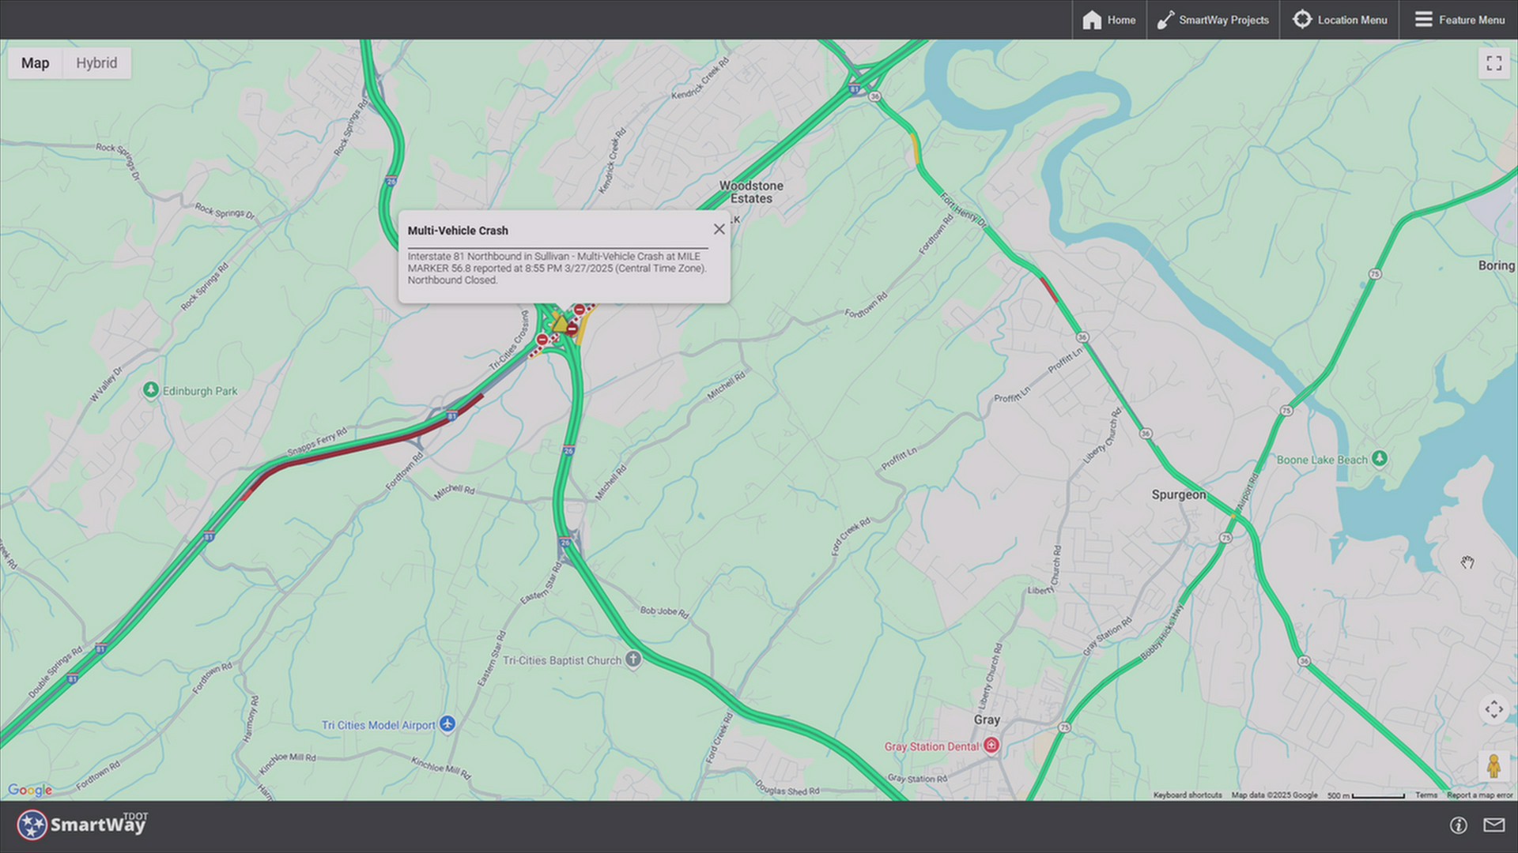Click the Woodstone Estates label

751,192
